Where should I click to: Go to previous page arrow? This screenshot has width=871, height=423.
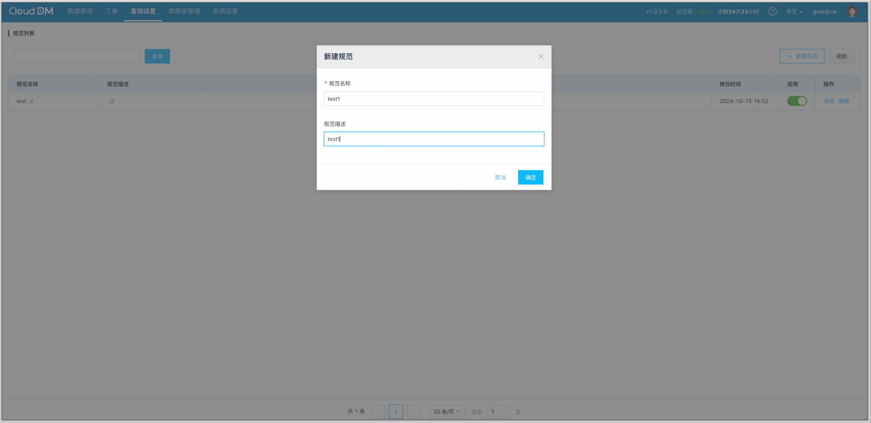pyautogui.click(x=378, y=411)
